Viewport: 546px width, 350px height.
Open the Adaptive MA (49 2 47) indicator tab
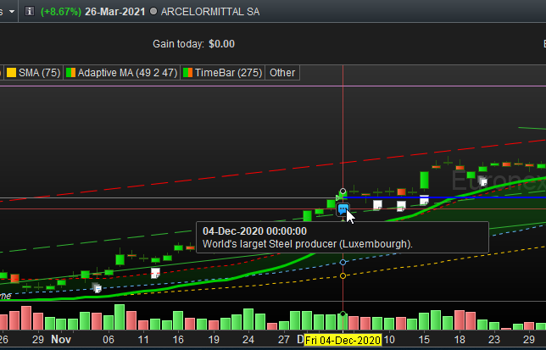pyautogui.click(x=121, y=73)
